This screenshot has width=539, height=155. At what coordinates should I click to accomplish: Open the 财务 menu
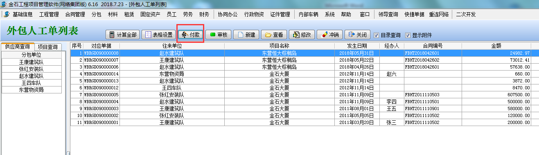[204, 14]
